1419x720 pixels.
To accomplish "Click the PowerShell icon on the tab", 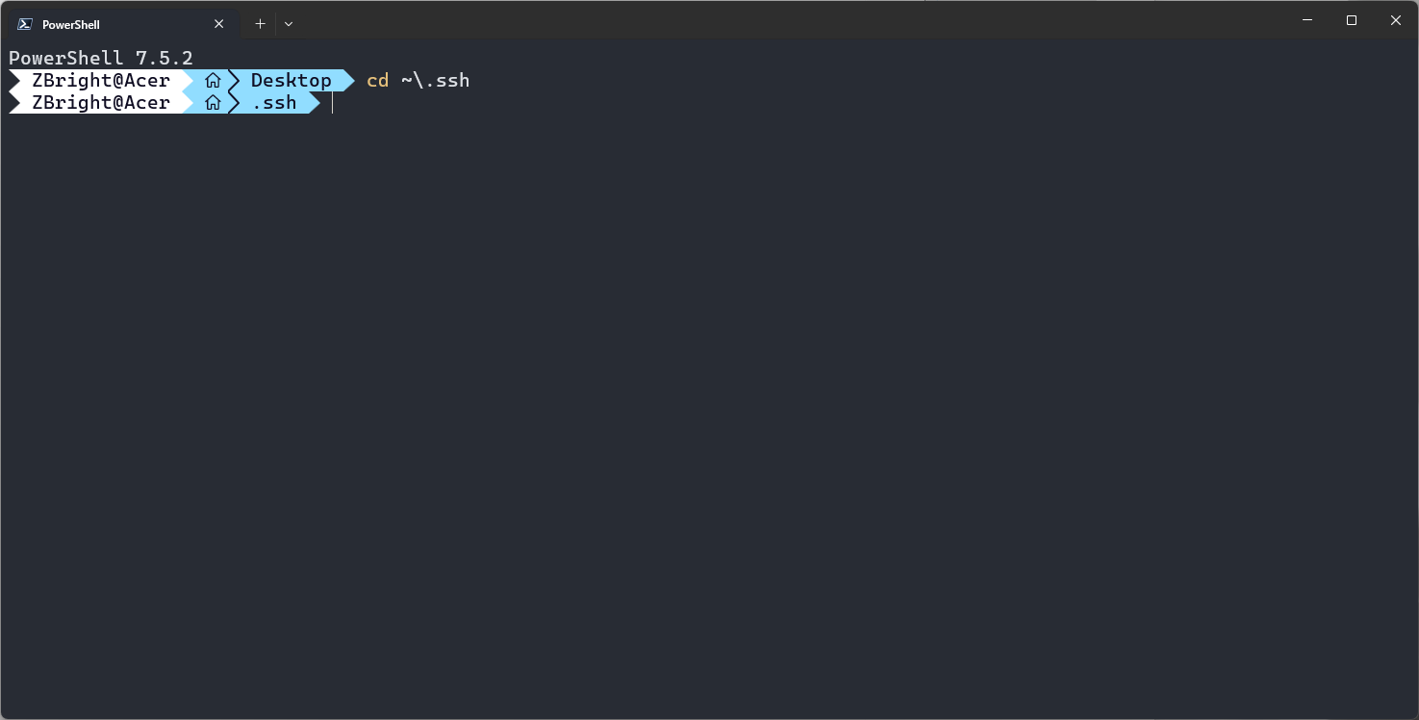I will [25, 24].
